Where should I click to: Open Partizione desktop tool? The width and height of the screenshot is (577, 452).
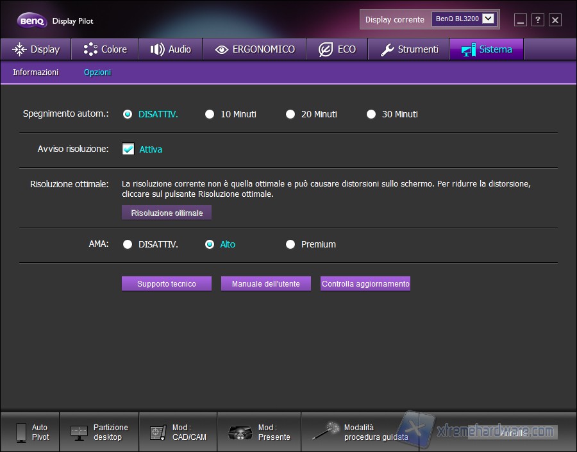(79, 431)
